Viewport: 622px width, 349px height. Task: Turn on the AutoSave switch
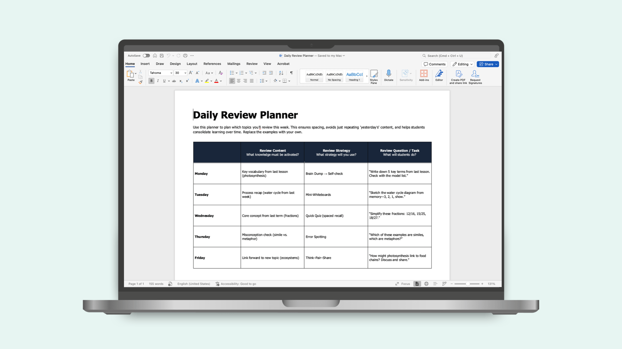pyautogui.click(x=146, y=56)
